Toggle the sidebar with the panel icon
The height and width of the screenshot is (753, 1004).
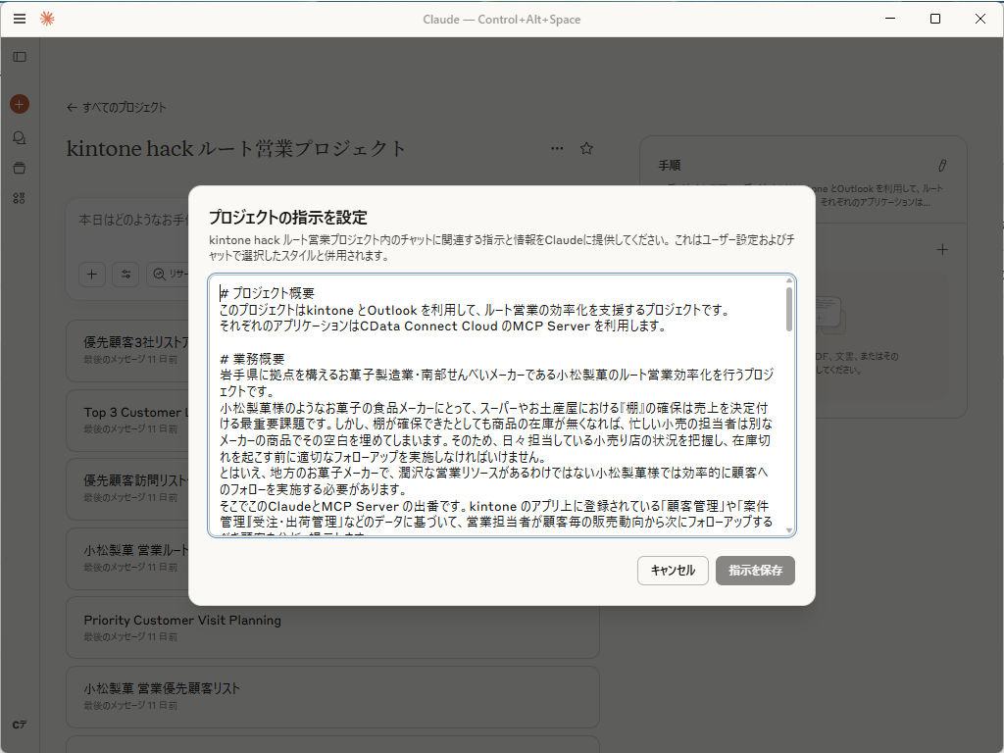click(x=19, y=56)
